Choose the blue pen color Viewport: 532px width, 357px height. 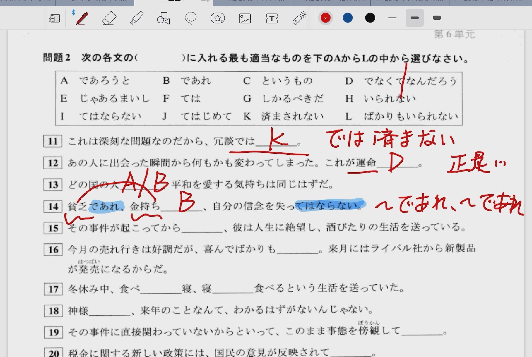tap(348, 18)
